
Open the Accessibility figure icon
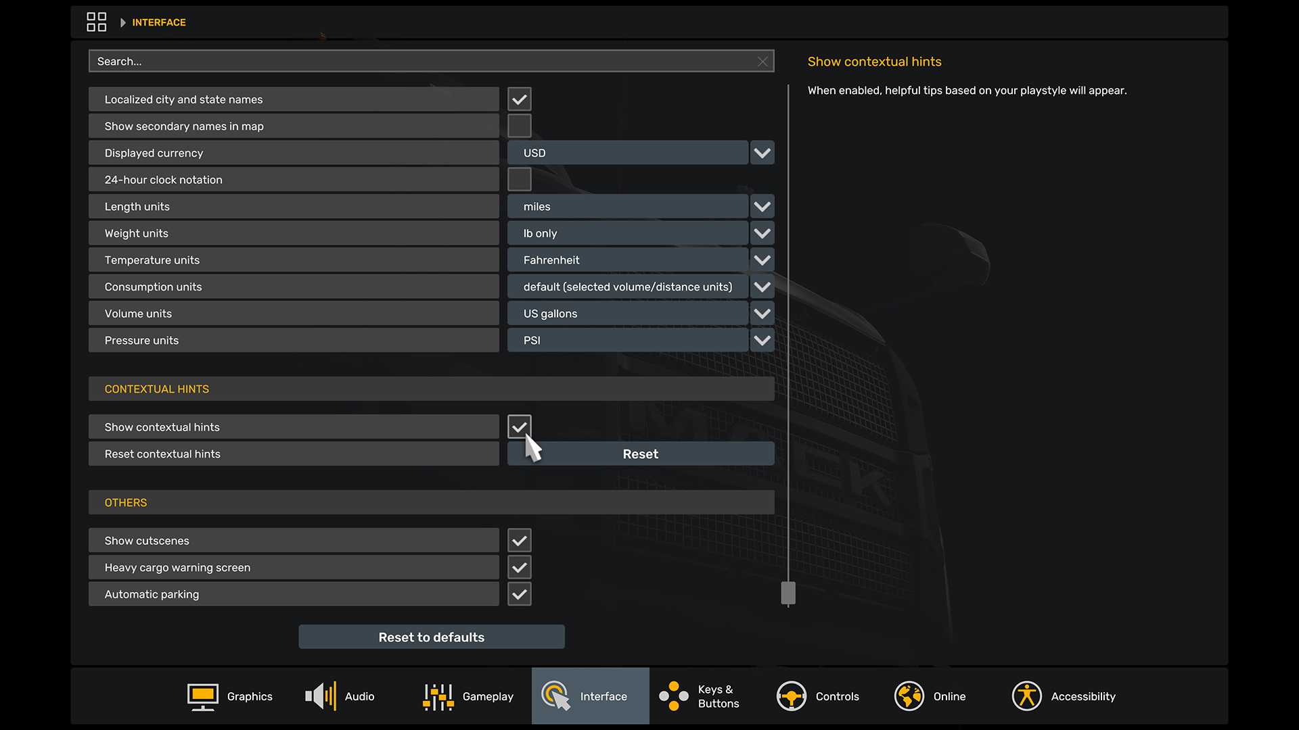coord(1026,696)
